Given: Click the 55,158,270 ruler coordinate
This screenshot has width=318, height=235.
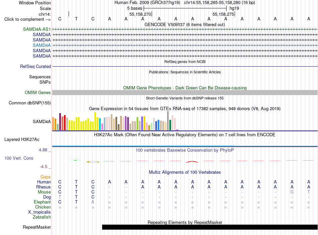Looking at the screenshot, I should pos(140,14).
